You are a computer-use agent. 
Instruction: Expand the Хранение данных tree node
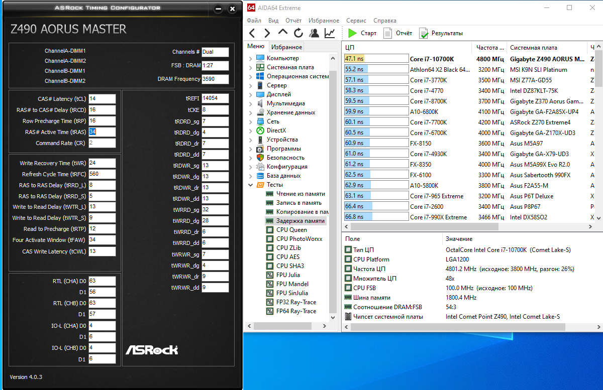tap(250, 112)
